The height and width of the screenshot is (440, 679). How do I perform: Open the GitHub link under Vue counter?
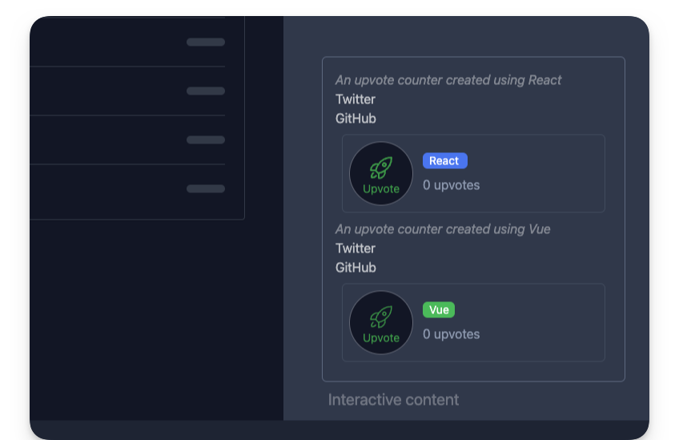356,268
